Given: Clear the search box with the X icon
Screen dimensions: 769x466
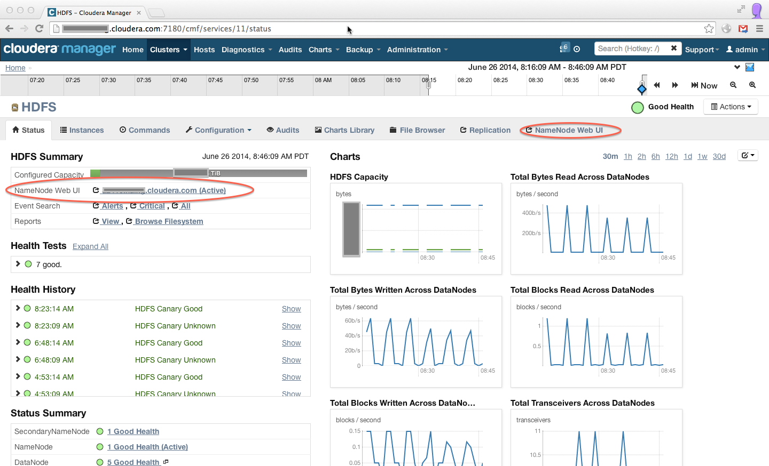Looking at the screenshot, I should click(674, 48).
